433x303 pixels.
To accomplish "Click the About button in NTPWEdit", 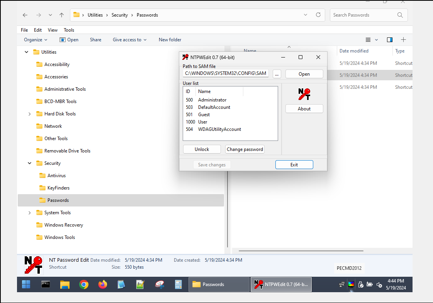I will coord(304,109).
